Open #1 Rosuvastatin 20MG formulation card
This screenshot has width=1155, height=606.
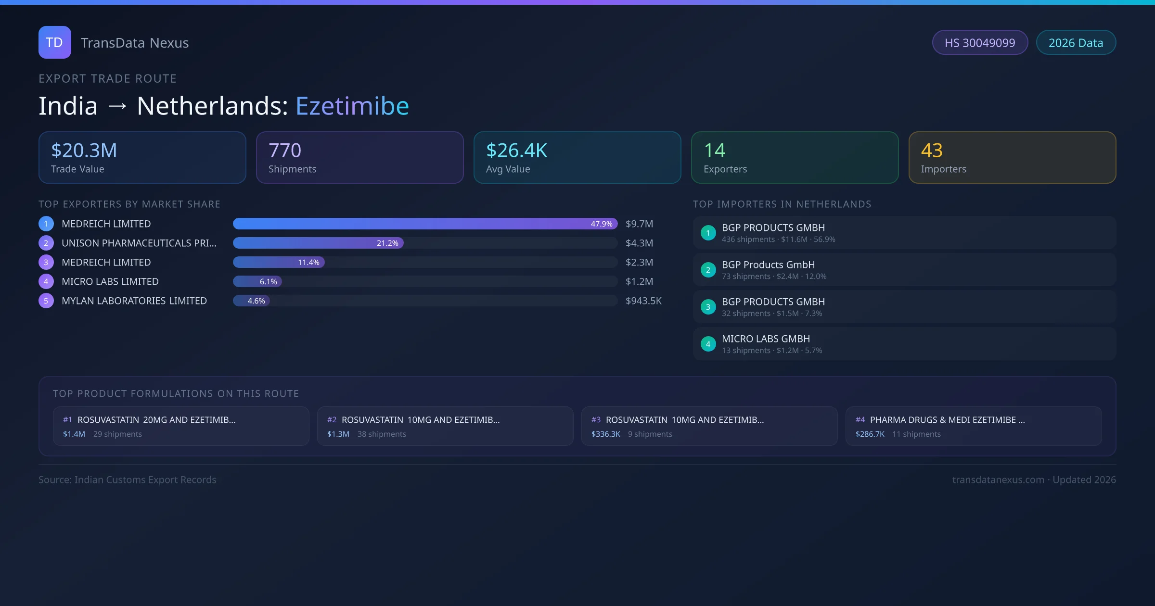click(x=181, y=426)
